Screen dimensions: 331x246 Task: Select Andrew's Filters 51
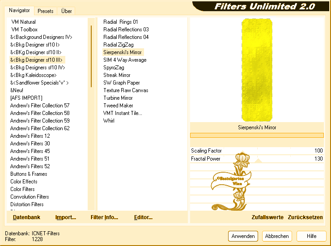click(x=30, y=159)
